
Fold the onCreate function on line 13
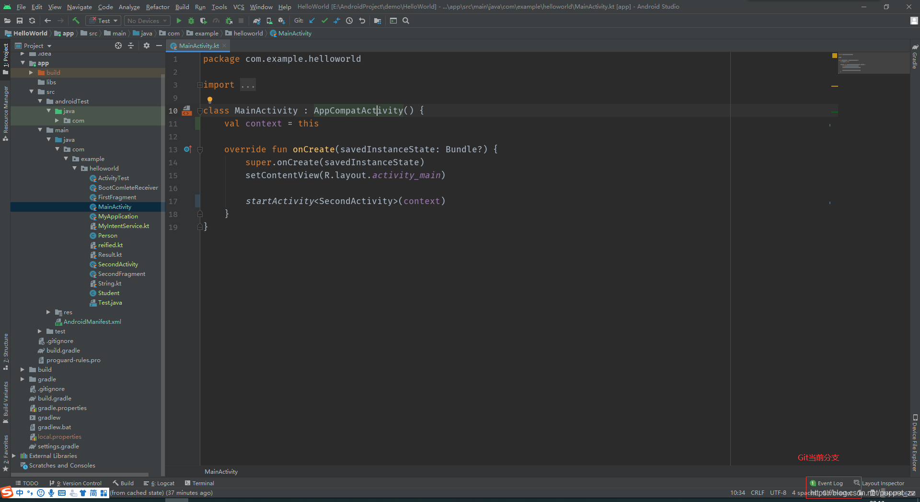pyautogui.click(x=200, y=149)
